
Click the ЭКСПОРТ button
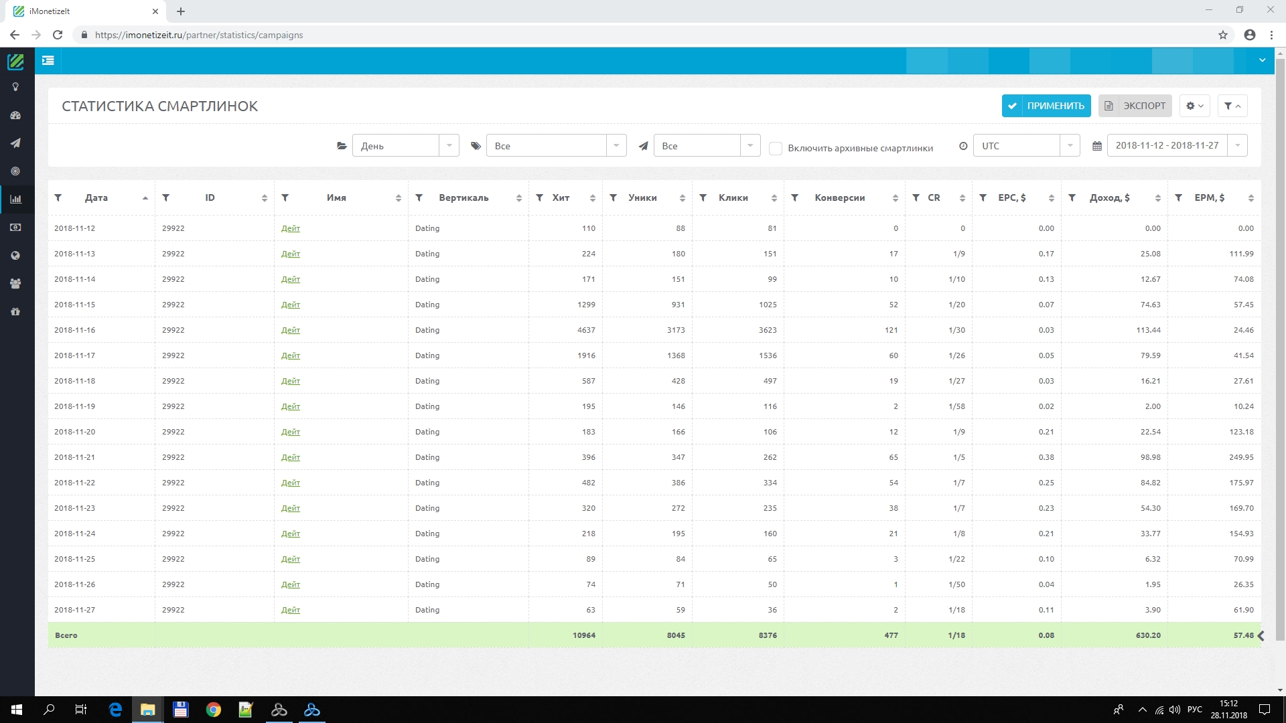click(1135, 106)
